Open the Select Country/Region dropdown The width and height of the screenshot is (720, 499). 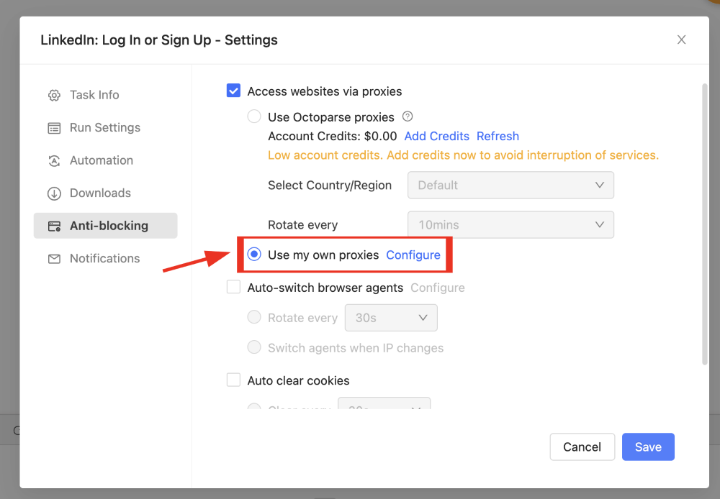point(510,185)
